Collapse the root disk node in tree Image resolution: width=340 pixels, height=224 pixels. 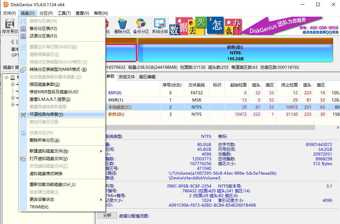(x=6, y=78)
